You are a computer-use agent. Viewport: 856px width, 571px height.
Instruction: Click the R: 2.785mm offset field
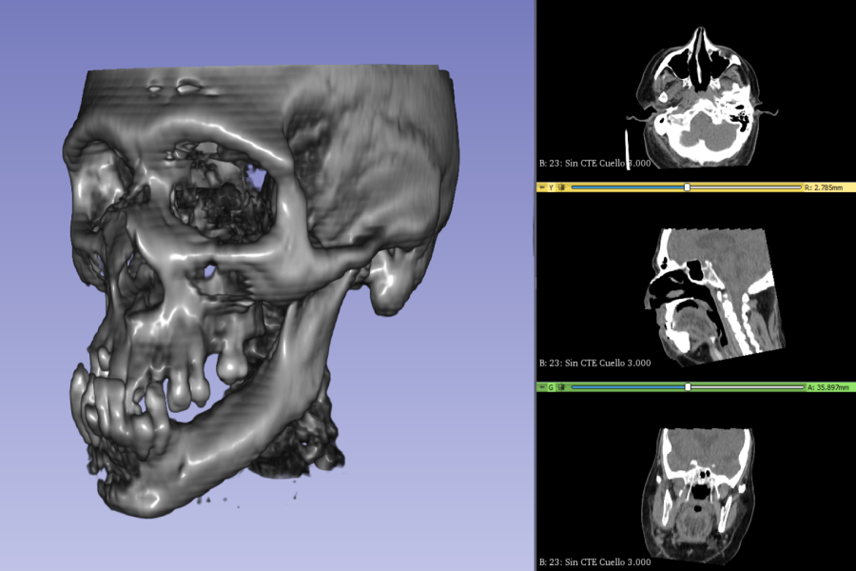824,187
